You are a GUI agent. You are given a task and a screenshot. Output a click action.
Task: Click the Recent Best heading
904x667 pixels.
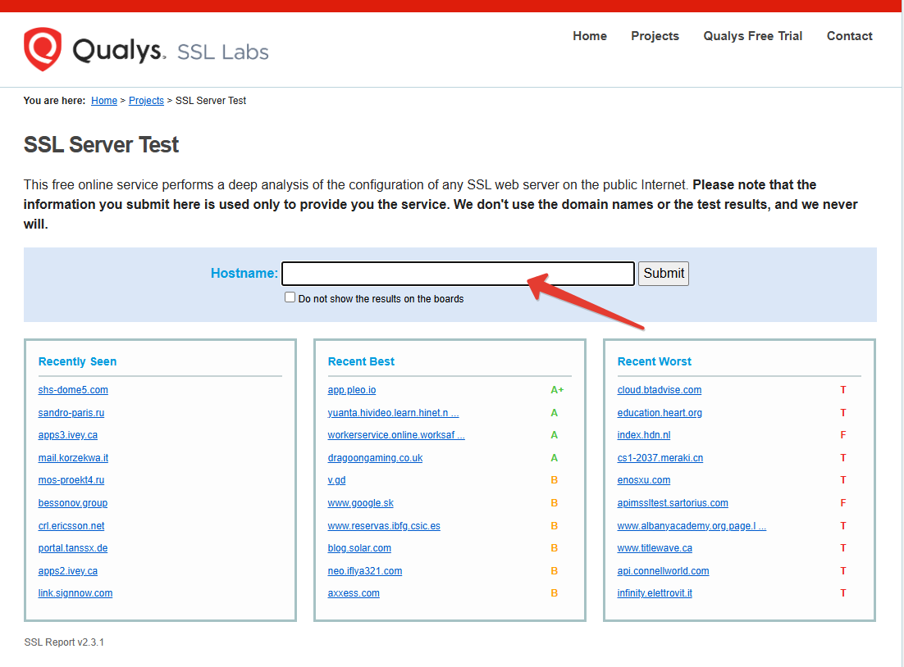[361, 361]
